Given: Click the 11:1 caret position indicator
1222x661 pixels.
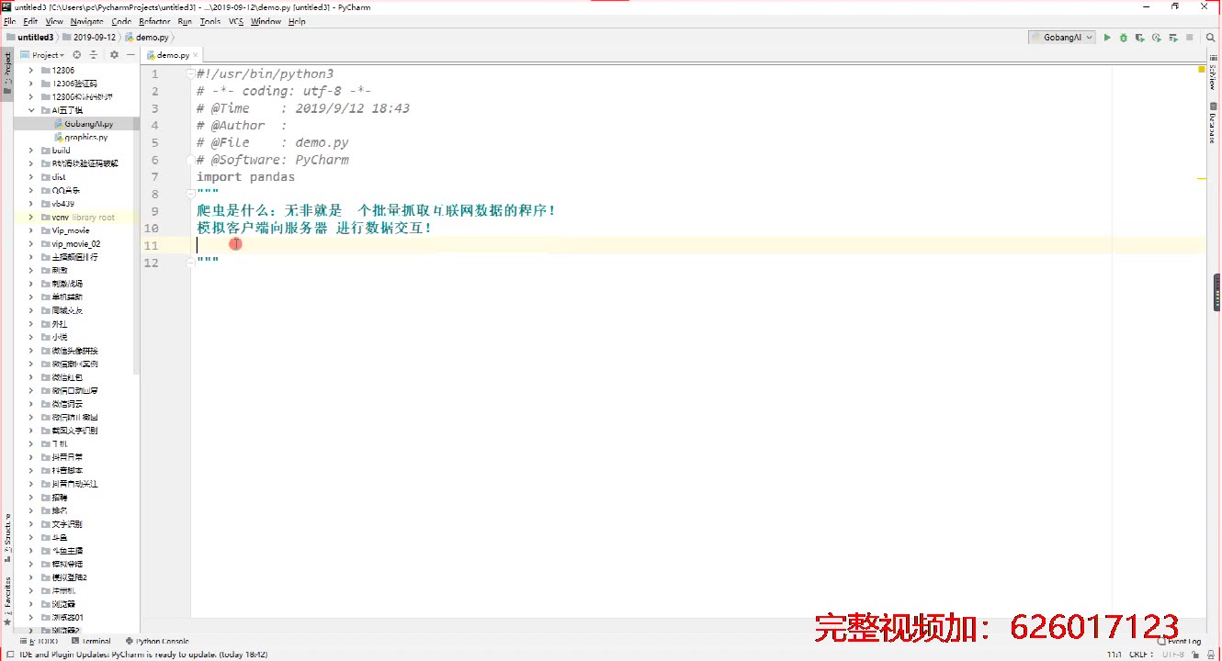Looking at the screenshot, I should pyautogui.click(x=1114, y=655).
